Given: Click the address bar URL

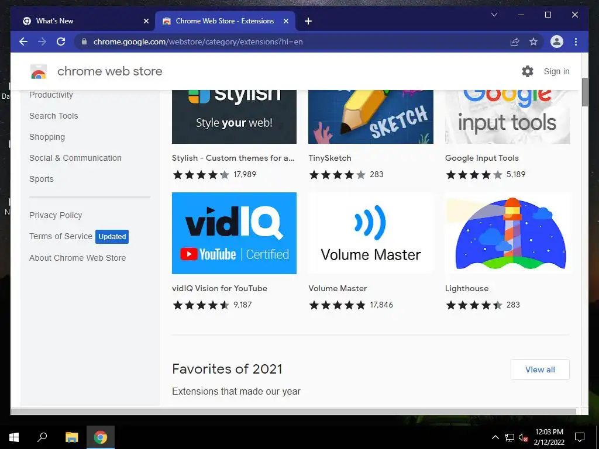Looking at the screenshot, I should [198, 42].
